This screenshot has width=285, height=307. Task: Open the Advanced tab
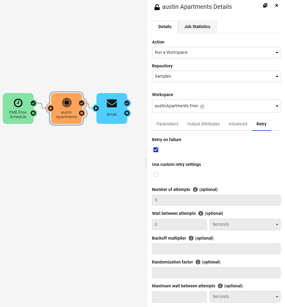[x=238, y=124]
